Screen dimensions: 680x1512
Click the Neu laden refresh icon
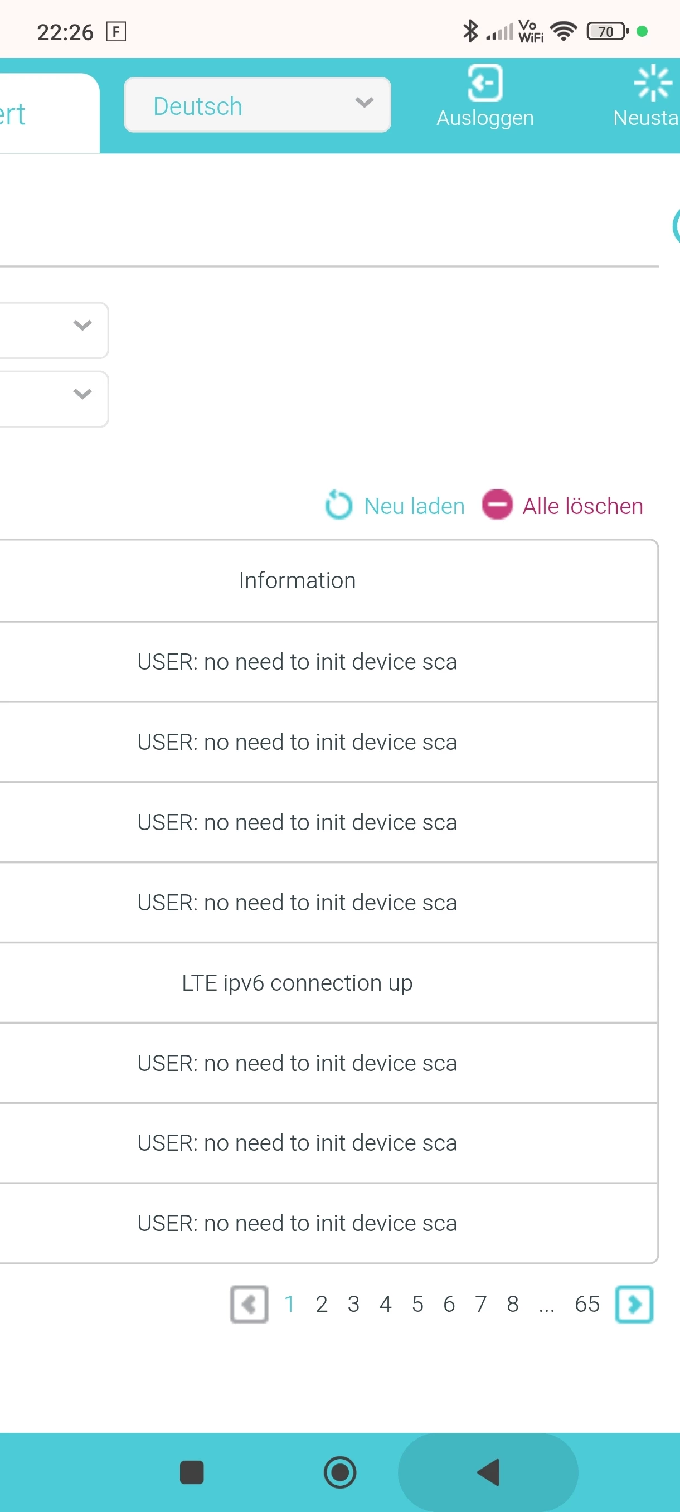tap(338, 505)
